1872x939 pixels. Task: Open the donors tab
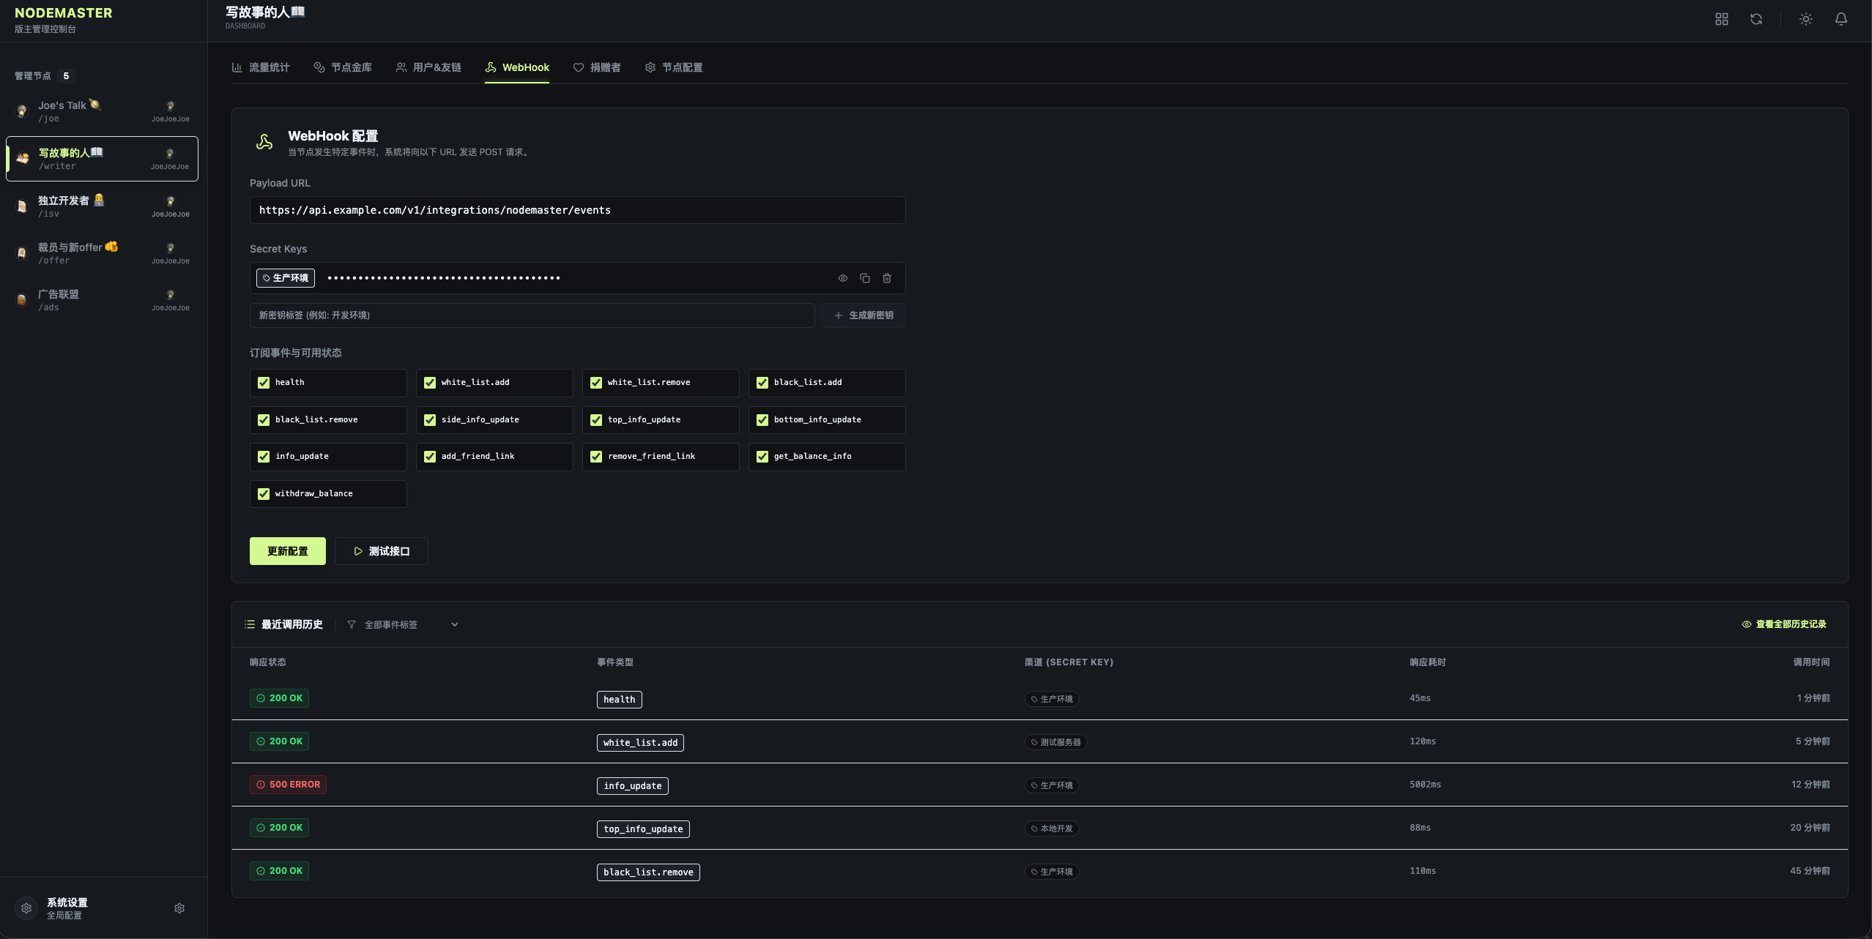click(x=597, y=67)
